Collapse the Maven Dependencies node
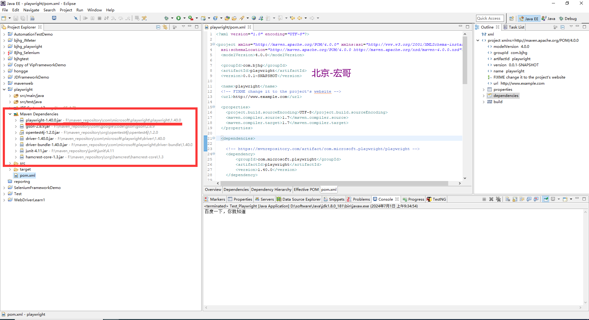 click(10, 114)
